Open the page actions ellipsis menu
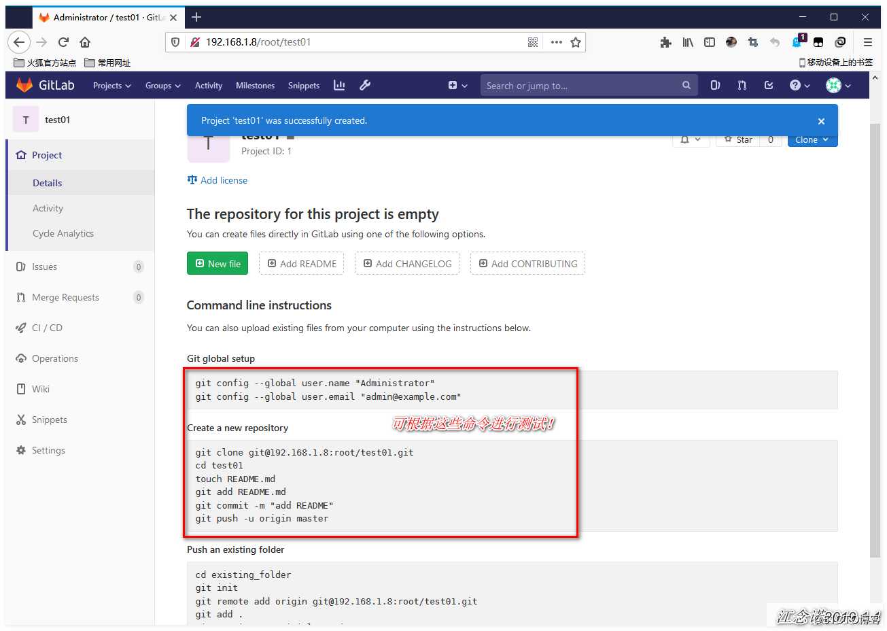887x631 pixels. point(557,42)
